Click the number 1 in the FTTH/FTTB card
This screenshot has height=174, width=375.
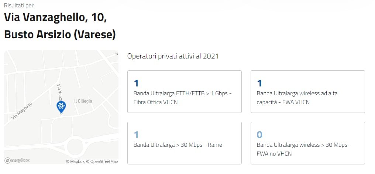[x=136, y=83]
